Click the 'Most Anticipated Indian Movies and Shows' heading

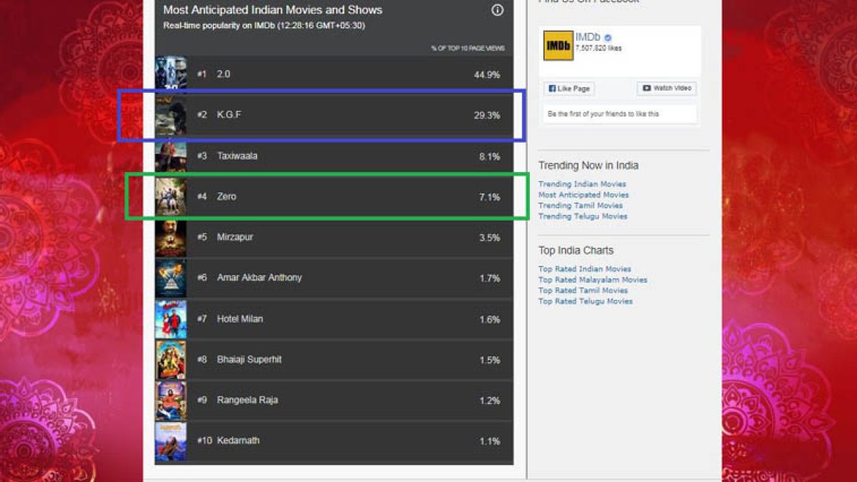tap(273, 10)
